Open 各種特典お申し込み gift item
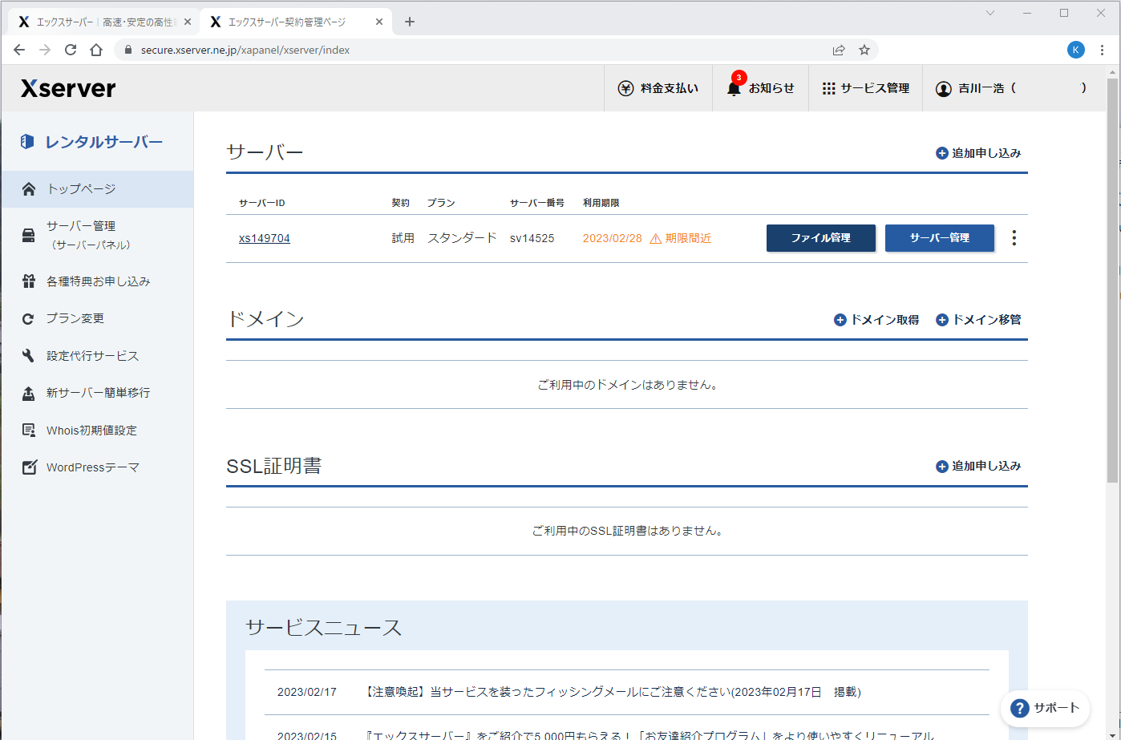 point(98,281)
